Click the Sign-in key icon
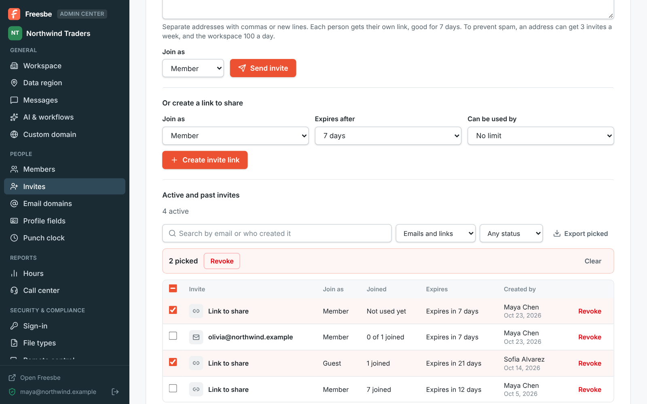The width and height of the screenshot is (647, 404). tap(14, 326)
